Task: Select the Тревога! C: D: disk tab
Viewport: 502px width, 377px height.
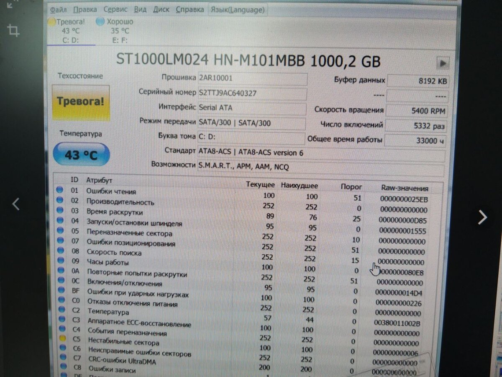Action: (70, 31)
